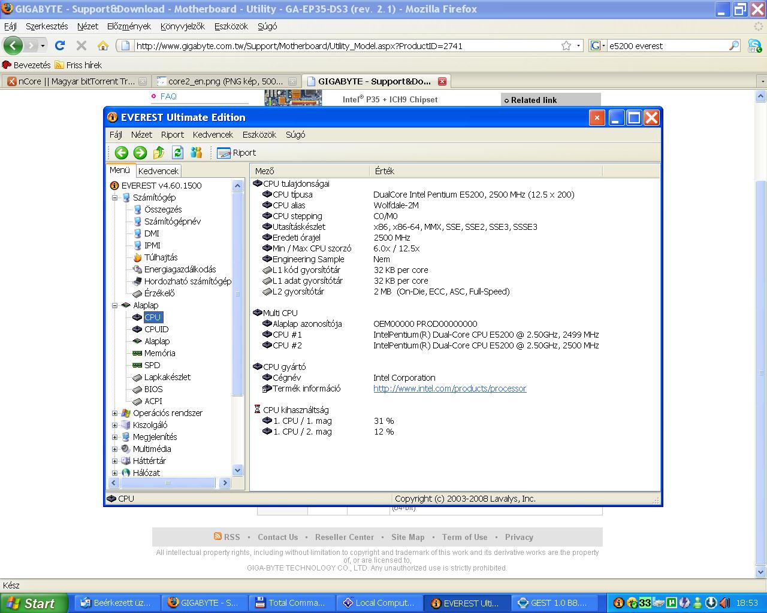Image resolution: width=767 pixels, height=613 pixels.
Task: Sort by Mező column header
Action: point(310,171)
